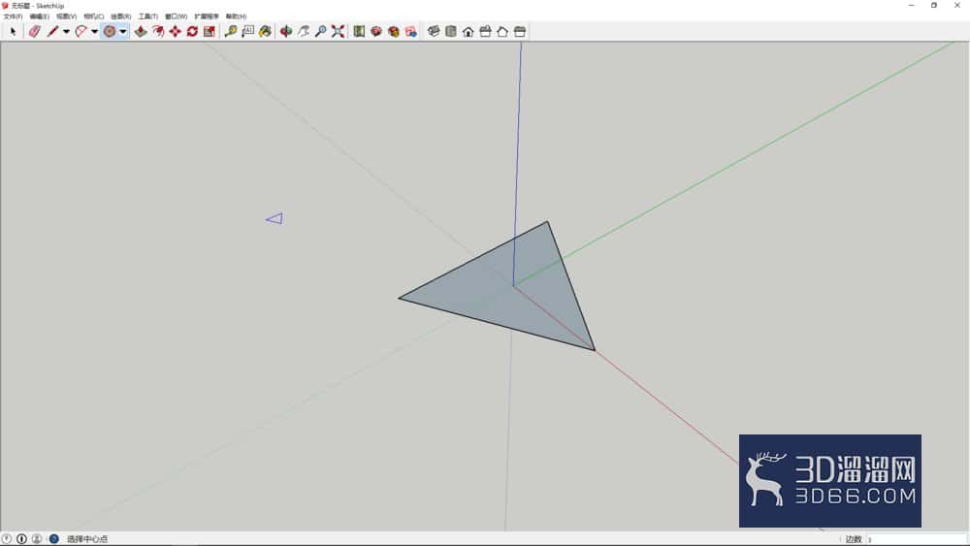Select the Offset tool
The height and width of the screenshot is (546, 970).
click(158, 32)
